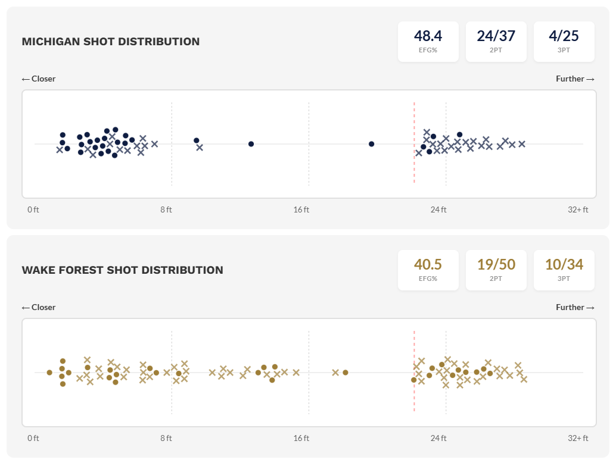Click Michigan's lone made shot near 20 ft
This screenshot has width=616, height=466.
coord(371,144)
